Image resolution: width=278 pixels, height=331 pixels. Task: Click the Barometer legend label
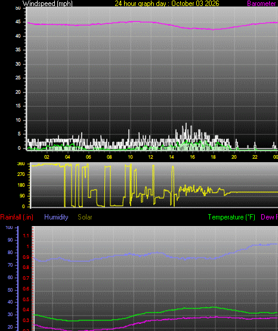(x=261, y=4)
